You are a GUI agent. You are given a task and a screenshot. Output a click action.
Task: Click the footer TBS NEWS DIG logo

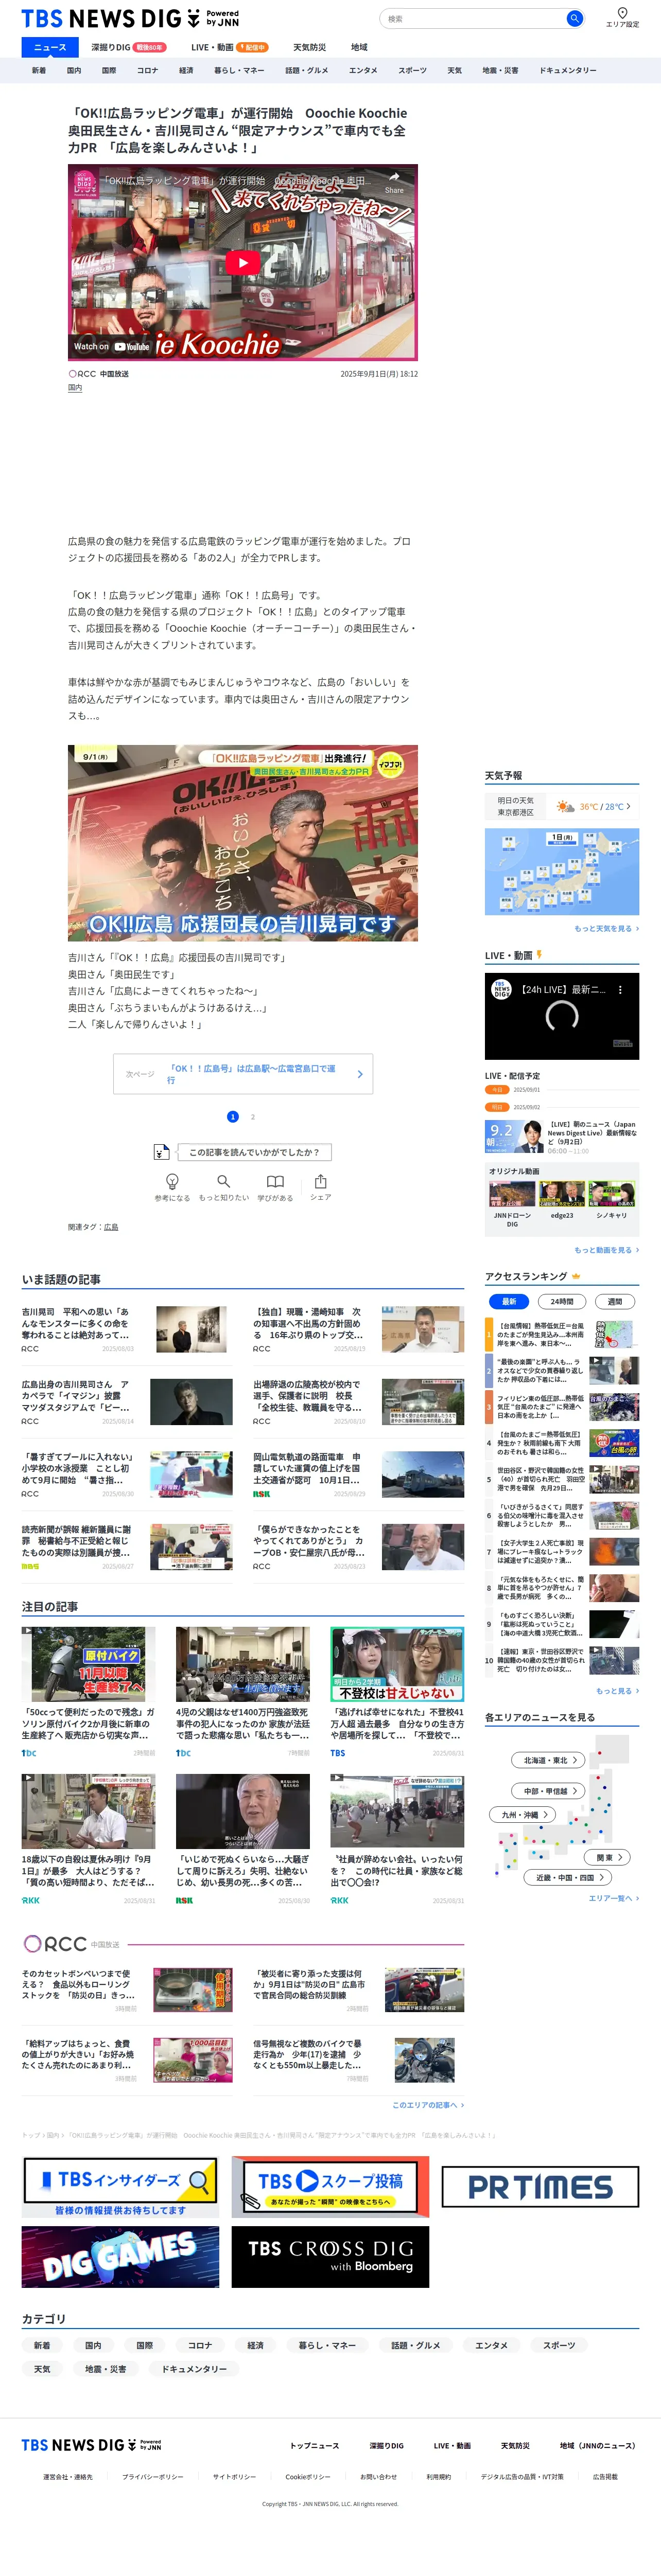91,2445
